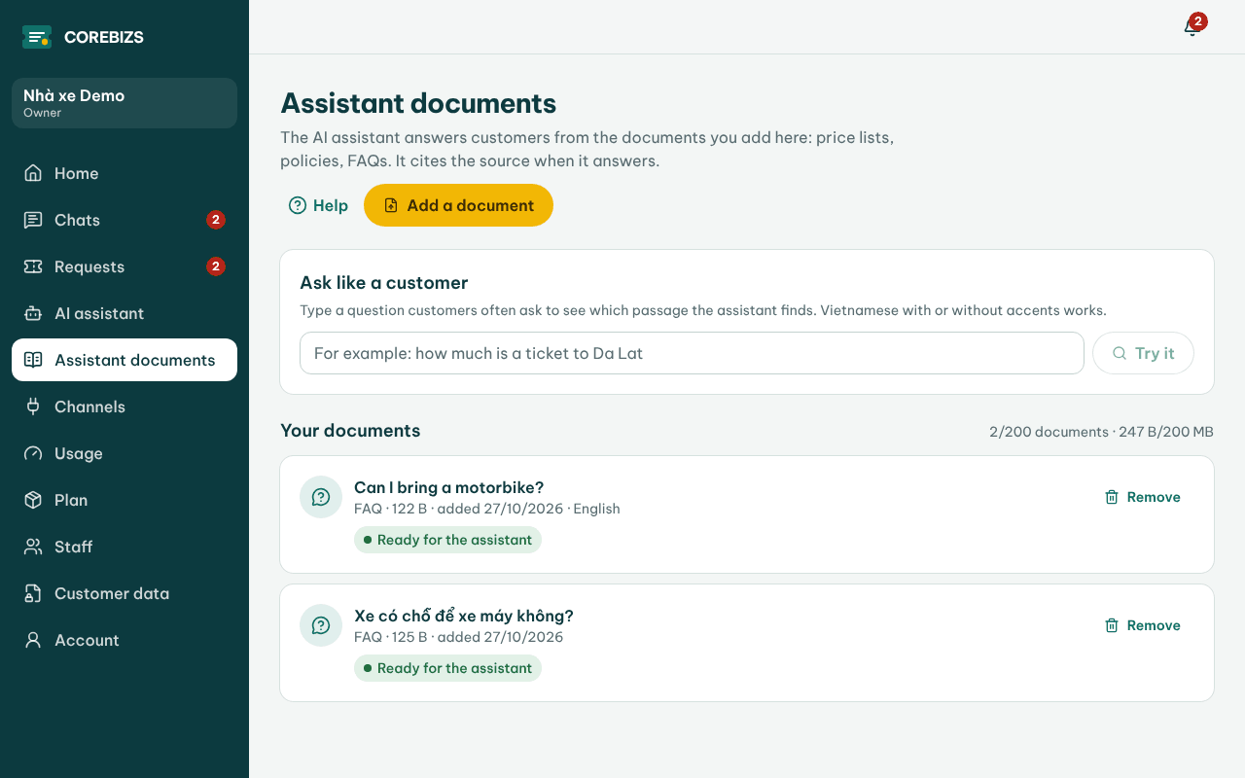Click the Customer data file-lock icon
The width and height of the screenshot is (1245, 778).
pos(33,593)
